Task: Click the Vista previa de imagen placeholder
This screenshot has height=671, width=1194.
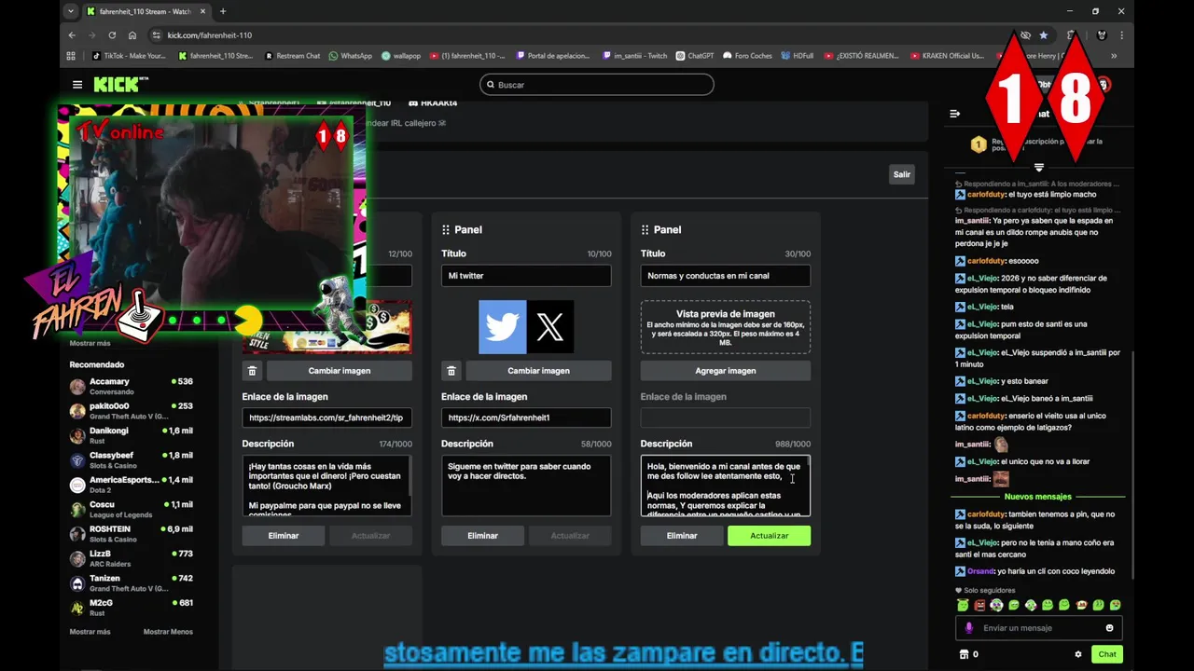Action: pos(726,327)
